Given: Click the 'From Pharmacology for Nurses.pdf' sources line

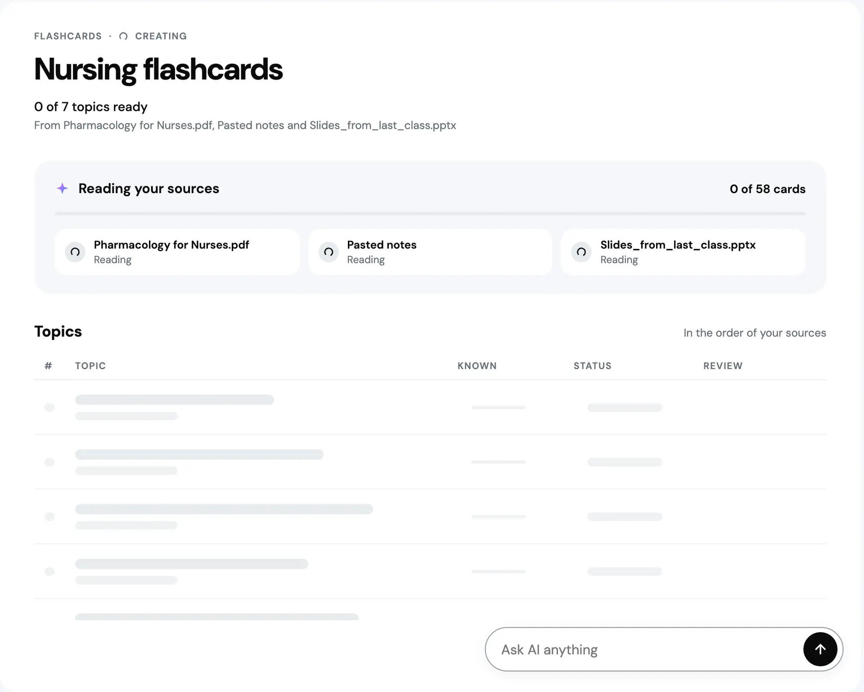Looking at the screenshot, I should click(245, 125).
